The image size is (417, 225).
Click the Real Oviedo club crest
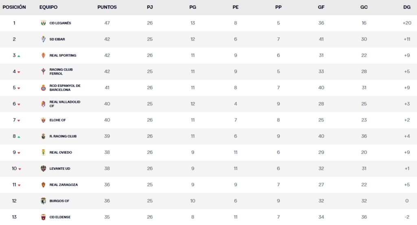(x=44, y=152)
